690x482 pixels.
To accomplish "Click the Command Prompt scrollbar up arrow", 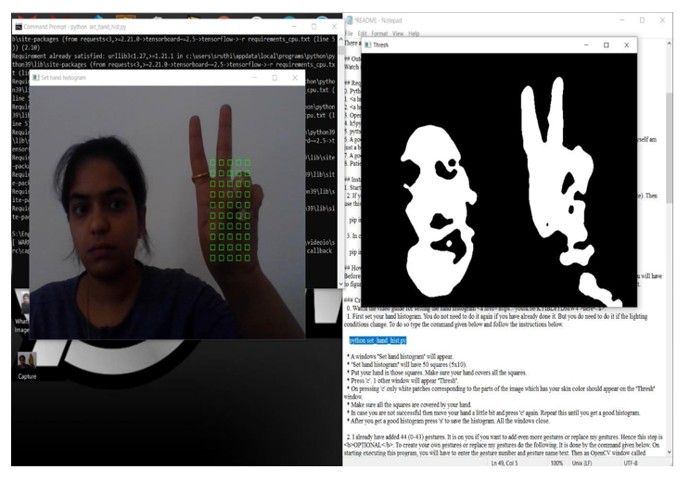I will (339, 40).
